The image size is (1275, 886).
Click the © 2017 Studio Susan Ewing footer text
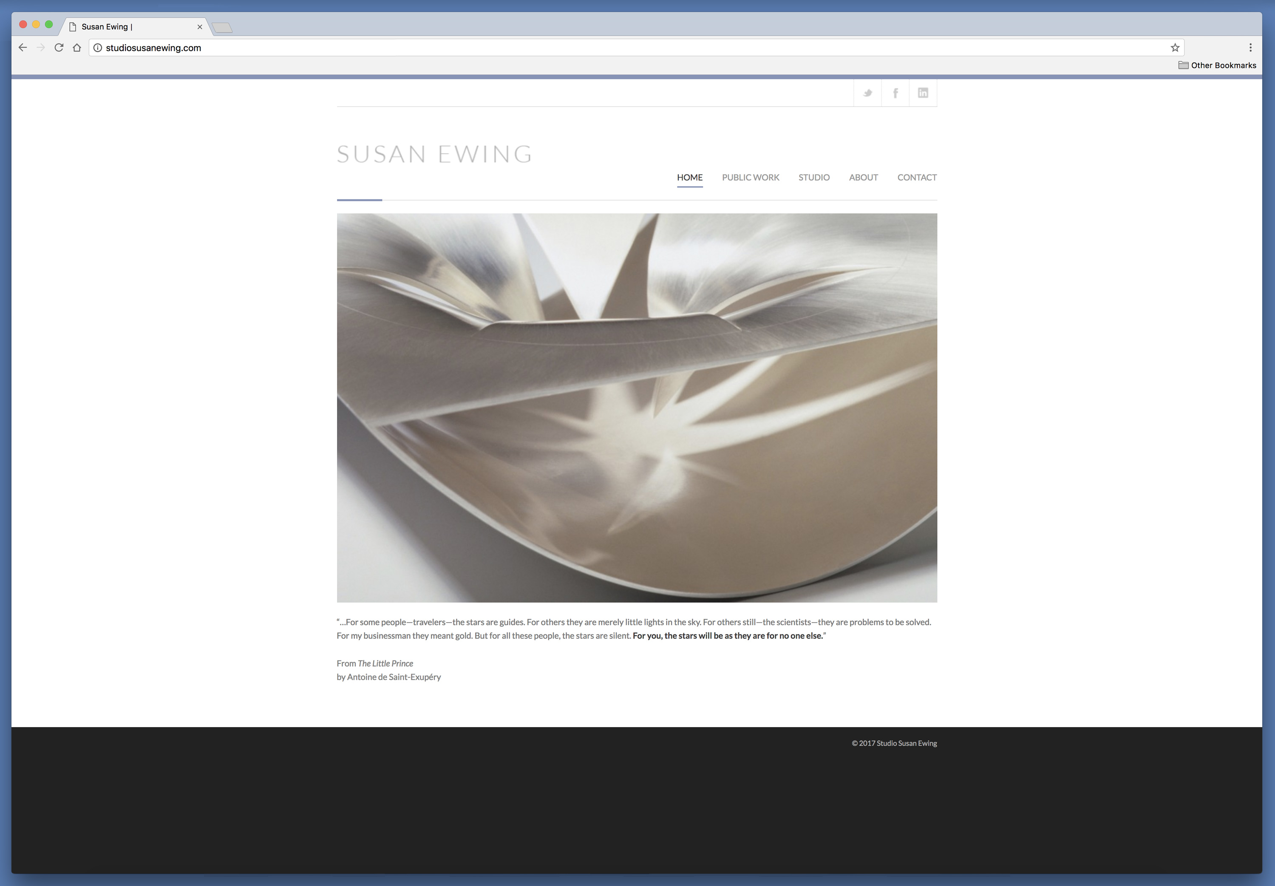coord(894,743)
